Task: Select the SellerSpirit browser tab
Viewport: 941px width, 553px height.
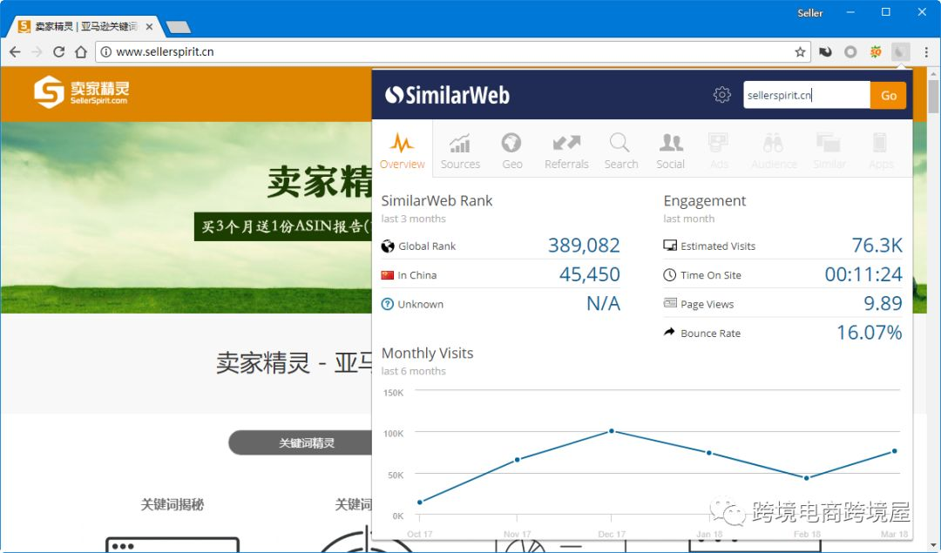Action: click(85, 27)
